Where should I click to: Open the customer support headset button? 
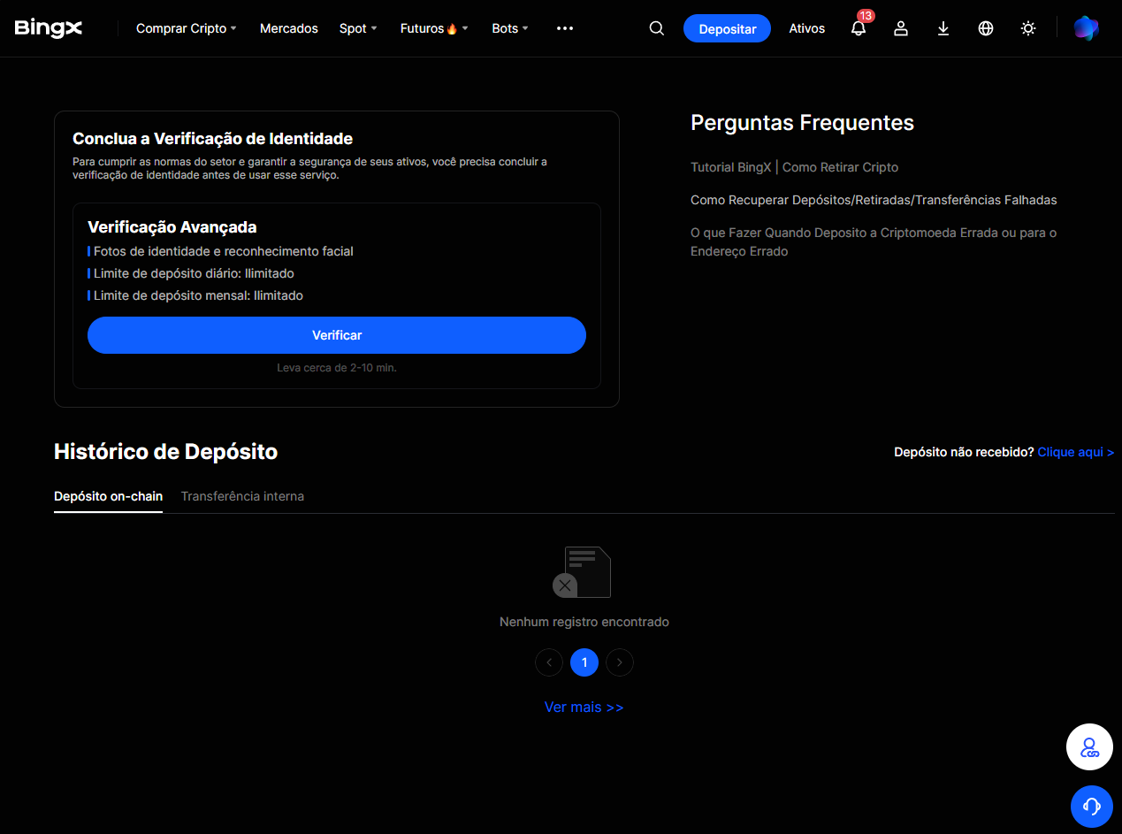(1092, 806)
